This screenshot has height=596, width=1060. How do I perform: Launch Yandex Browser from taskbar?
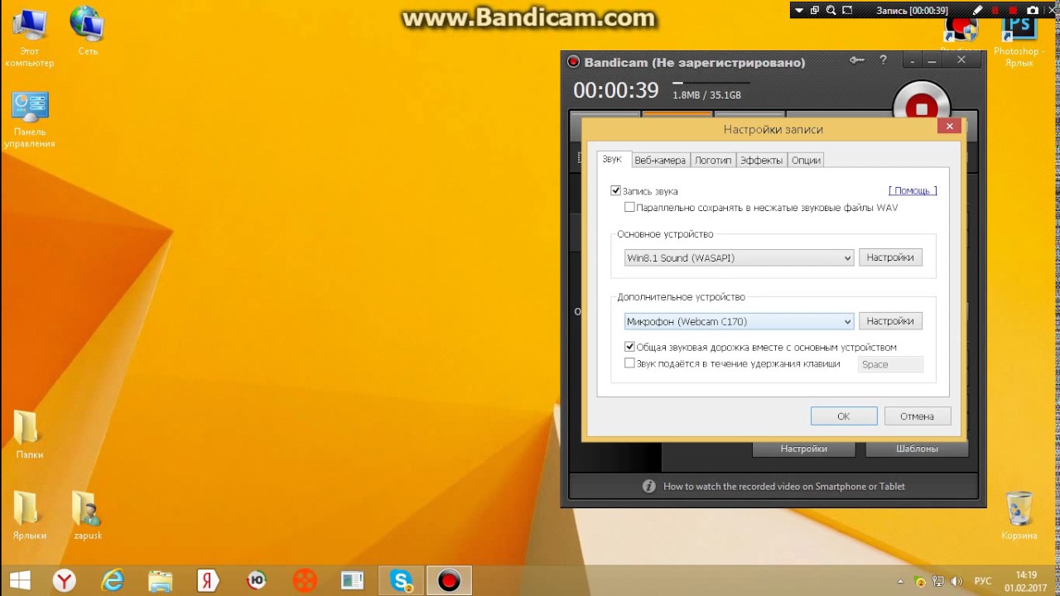64,580
